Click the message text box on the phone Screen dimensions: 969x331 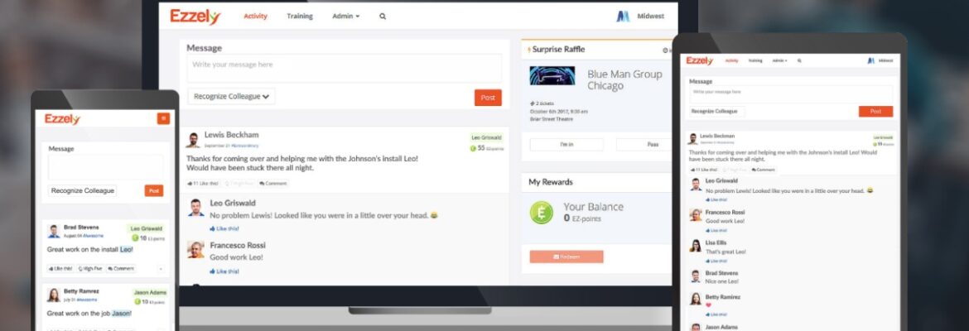(106, 166)
